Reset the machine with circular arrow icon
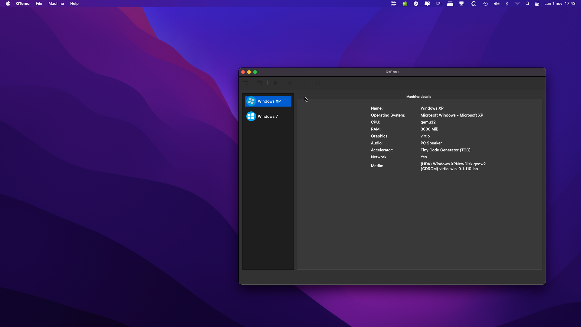The image size is (581, 327). point(304,83)
